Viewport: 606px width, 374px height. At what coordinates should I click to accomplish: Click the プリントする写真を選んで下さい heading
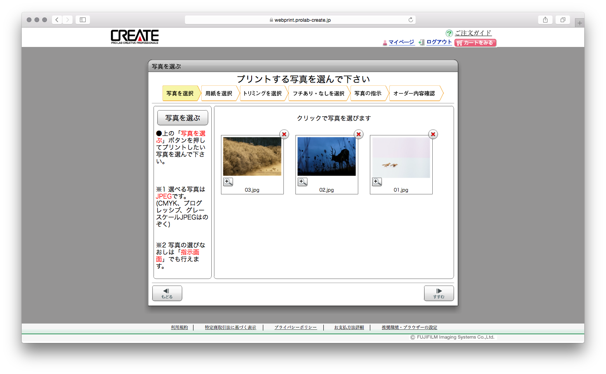coord(303,79)
